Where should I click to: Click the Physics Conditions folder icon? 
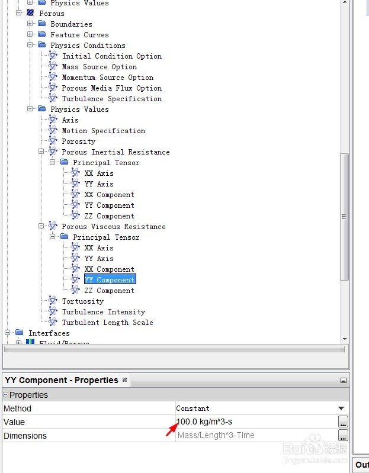[41, 45]
